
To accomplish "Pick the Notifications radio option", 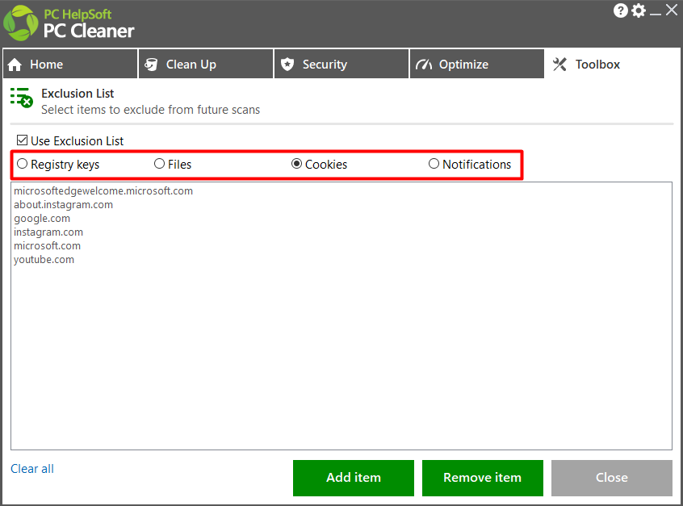I will (434, 164).
